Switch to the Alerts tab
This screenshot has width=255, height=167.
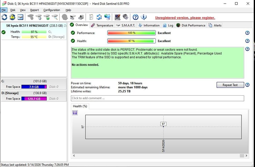pos(215,25)
